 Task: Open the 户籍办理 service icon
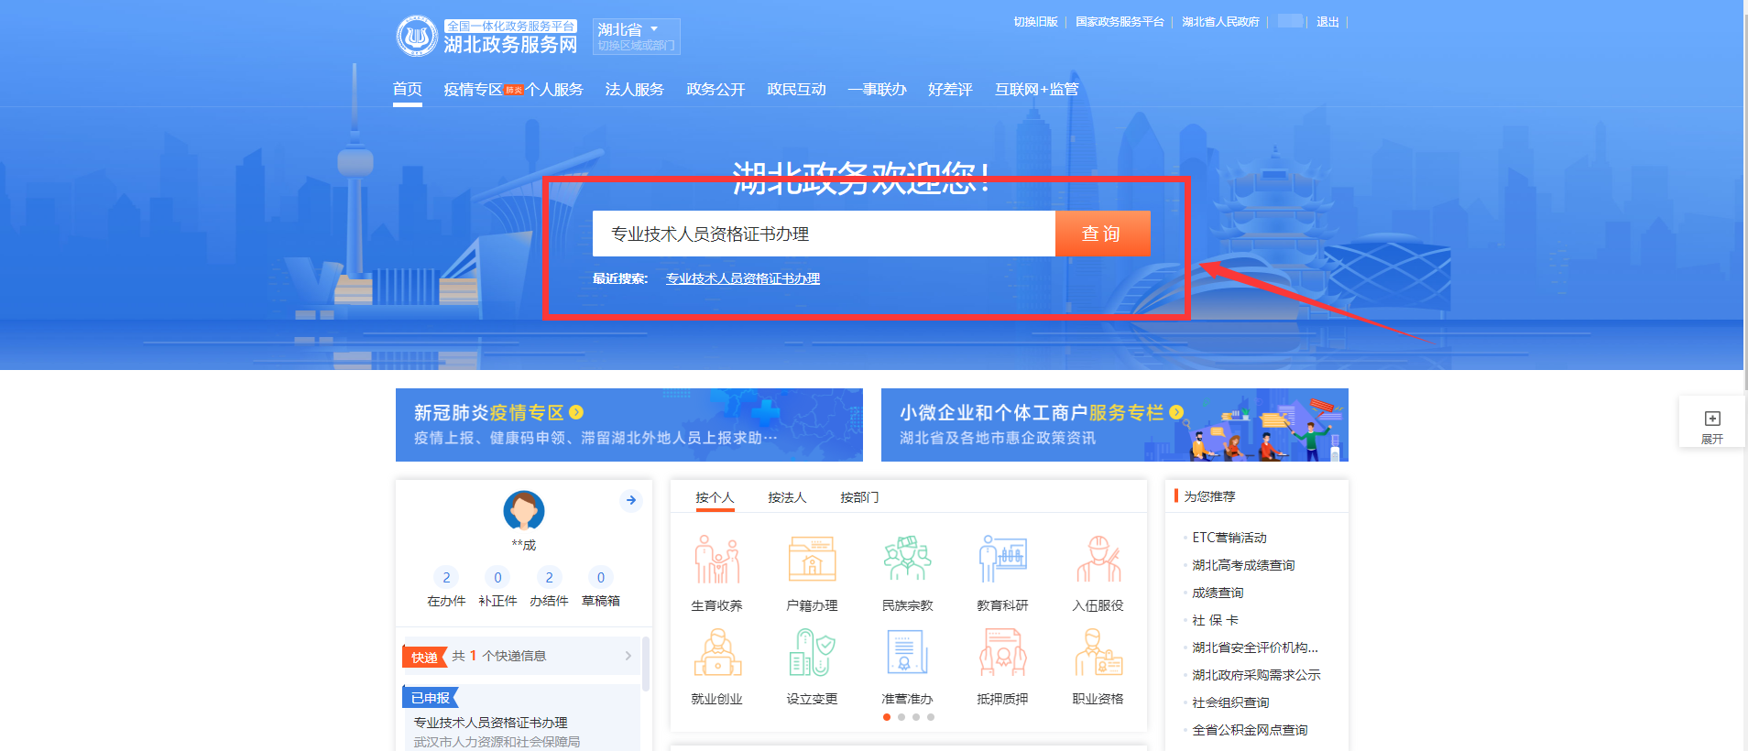click(812, 561)
